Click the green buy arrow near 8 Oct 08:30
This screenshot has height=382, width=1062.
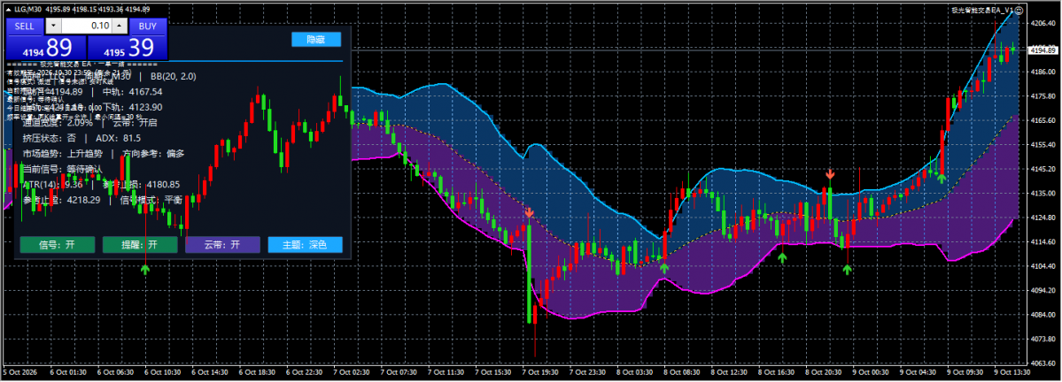(664, 269)
